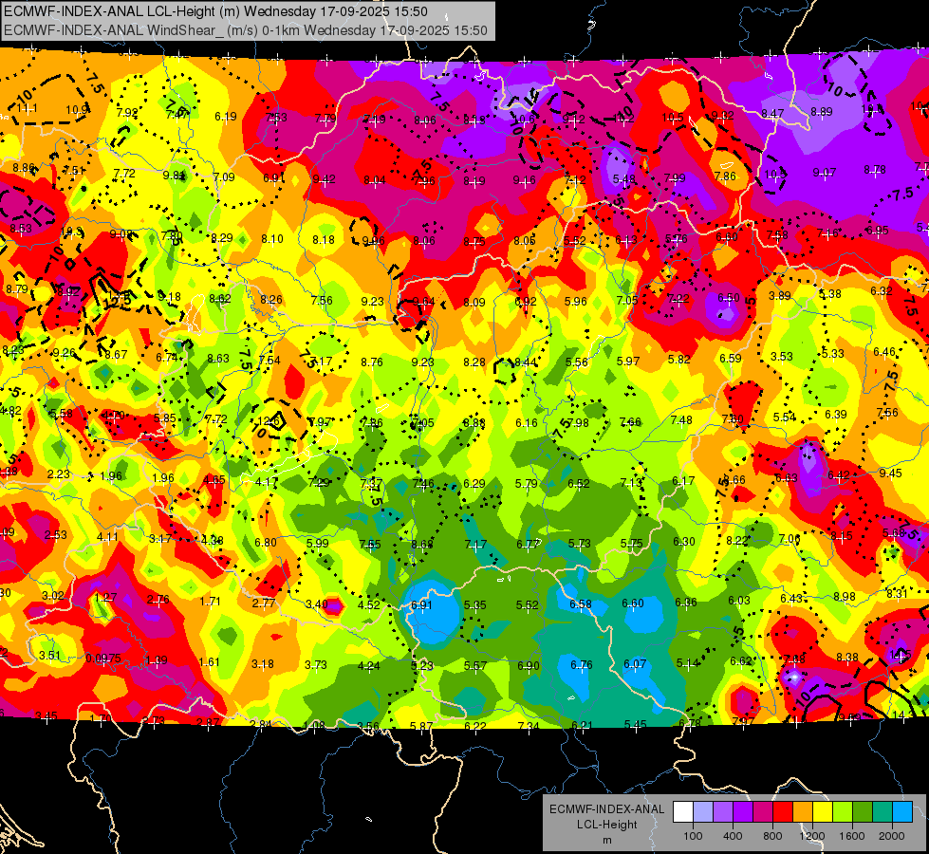929x854 pixels.
Task: Pick the white legend swatch
Action: tap(683, 812)
